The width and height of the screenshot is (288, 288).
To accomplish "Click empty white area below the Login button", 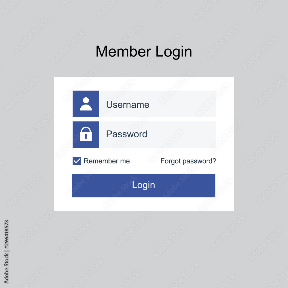I will coord(144,204).
